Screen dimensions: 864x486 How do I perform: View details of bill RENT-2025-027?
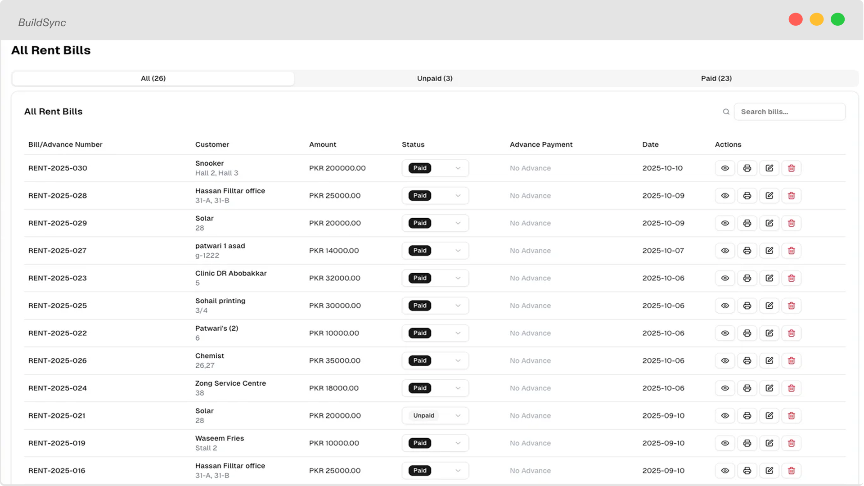click(724, 251)
